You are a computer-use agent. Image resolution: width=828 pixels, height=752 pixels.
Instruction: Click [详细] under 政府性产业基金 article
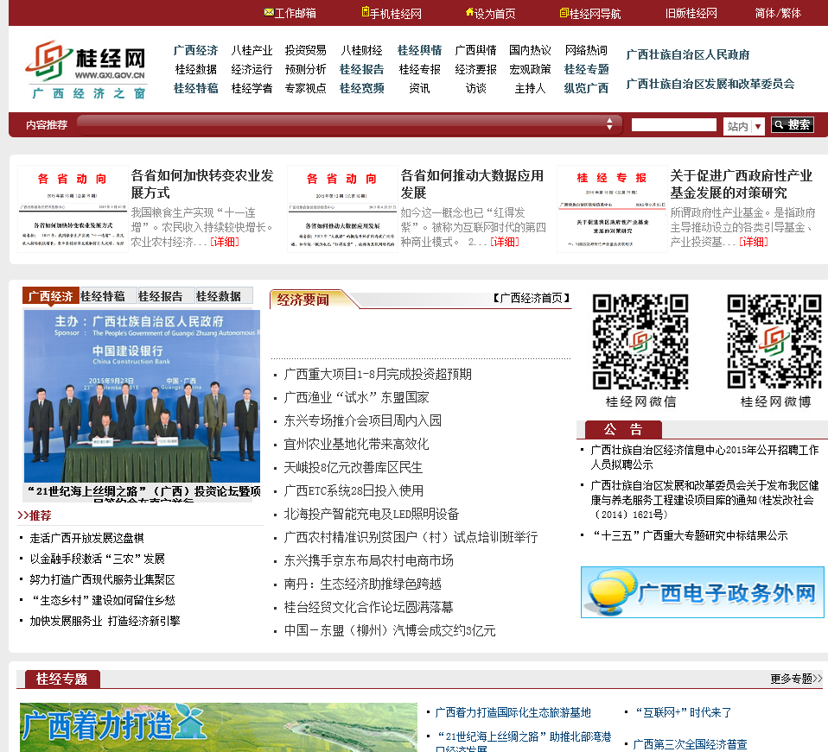754,242
